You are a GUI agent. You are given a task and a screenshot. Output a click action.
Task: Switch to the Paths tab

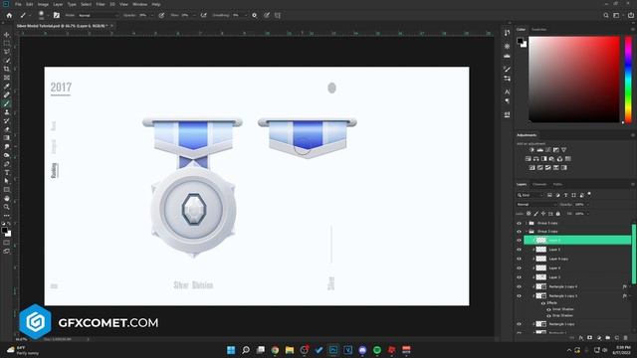[x=557, y=184]
